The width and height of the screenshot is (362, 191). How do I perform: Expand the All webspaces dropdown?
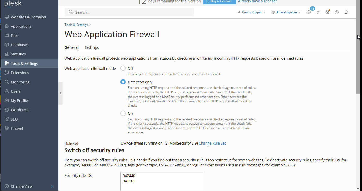point(286,12)
